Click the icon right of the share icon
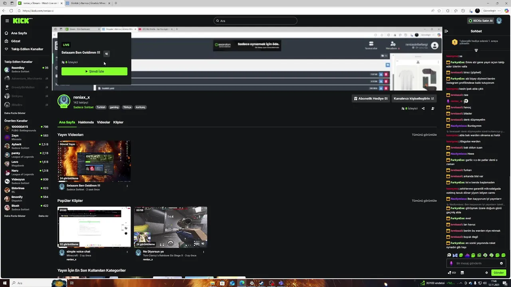The width and height of the screenshot is (511, 287). tap(433, 108)
